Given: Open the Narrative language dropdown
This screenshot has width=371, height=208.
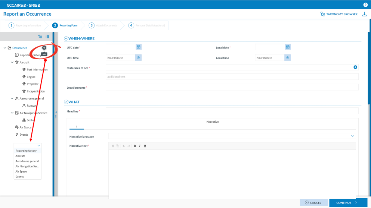Looking at the screenshot, I should click(232, 136).
